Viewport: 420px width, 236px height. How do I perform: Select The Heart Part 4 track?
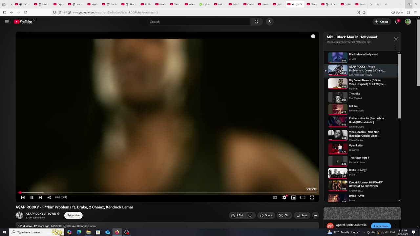point(360,161)
